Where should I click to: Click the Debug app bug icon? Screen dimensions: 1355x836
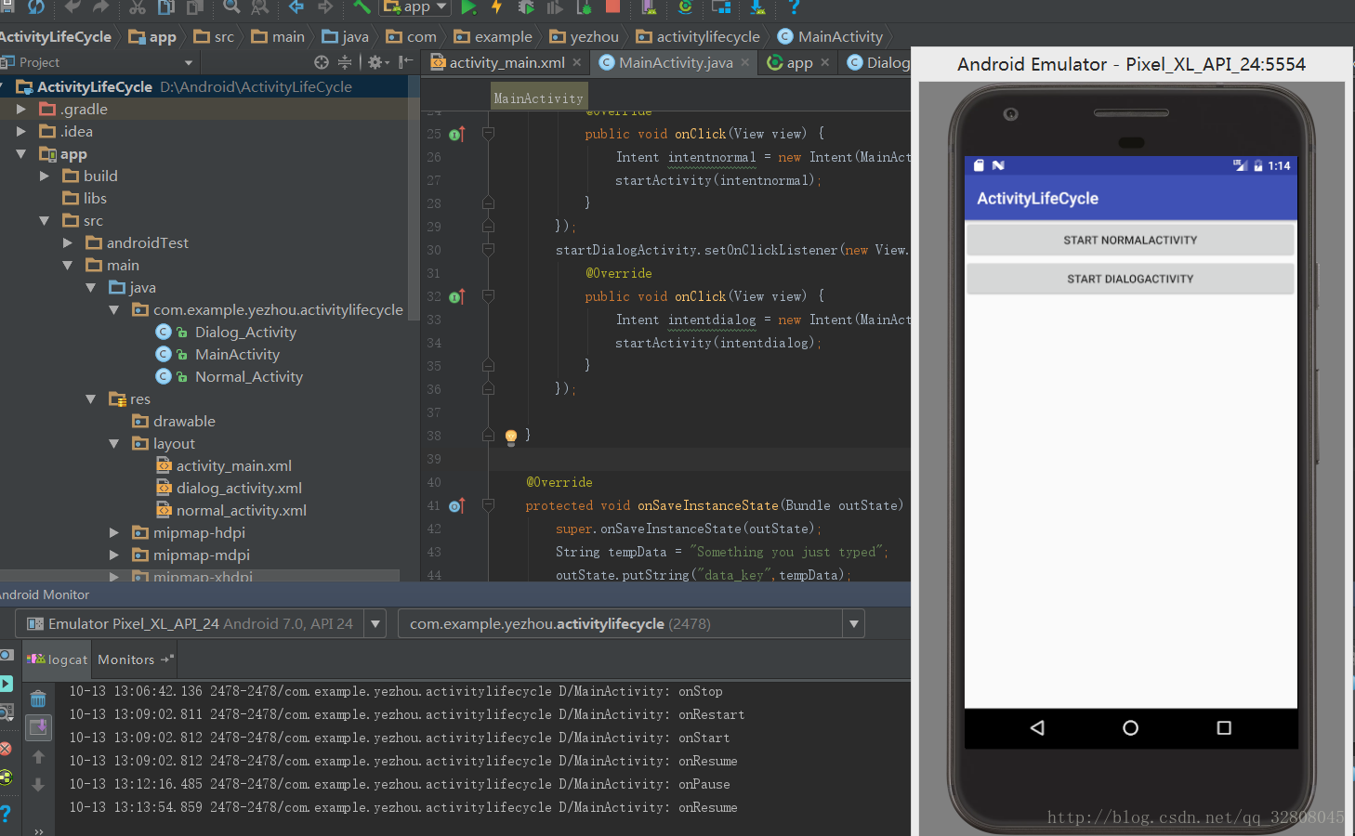point(526,7)
